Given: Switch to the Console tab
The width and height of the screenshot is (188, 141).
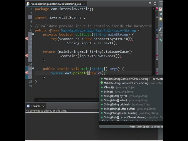Looking at the screenshot, I should 36,106.
